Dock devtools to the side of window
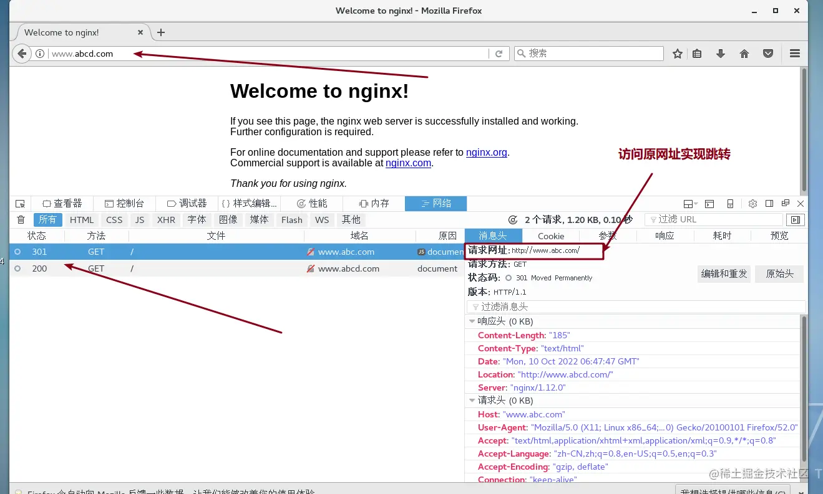Screen dimensions: 823x494 [769, 204]
